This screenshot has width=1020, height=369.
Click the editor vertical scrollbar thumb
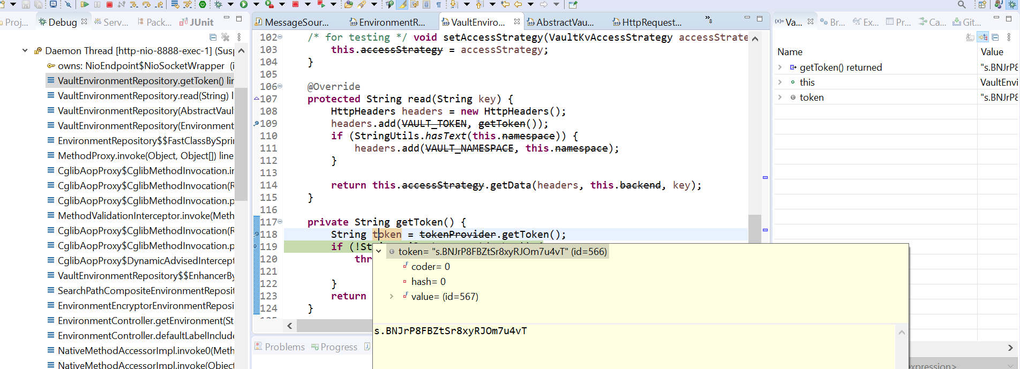pyautogui.click(x=755, y=228)
